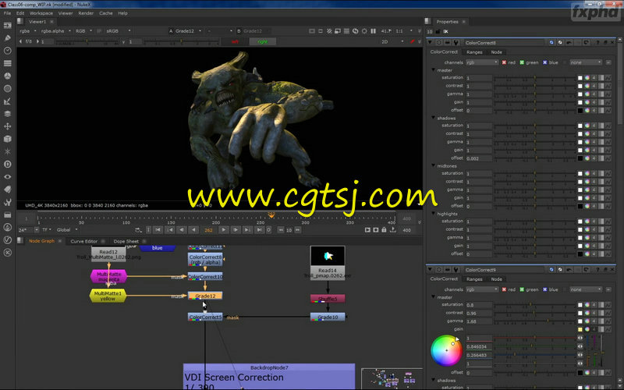Open ColorCorrect8 channels rgb dropdown
This screenshot has height=390, width=624.
(482, 62)
